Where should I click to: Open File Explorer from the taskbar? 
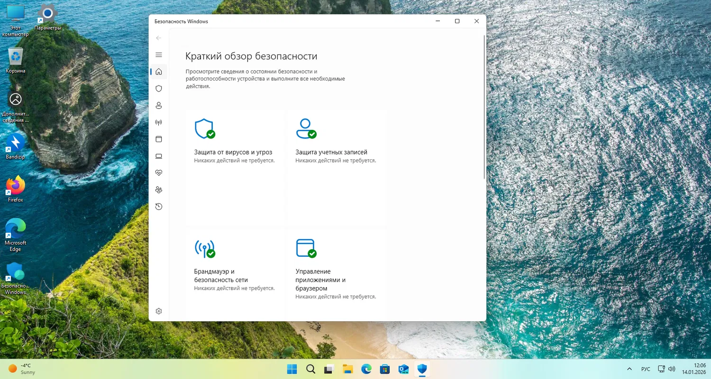coord(348,369)
